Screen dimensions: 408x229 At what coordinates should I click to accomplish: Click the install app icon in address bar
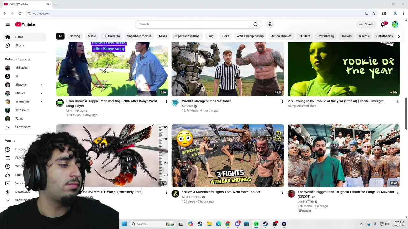tap(367, 13)
